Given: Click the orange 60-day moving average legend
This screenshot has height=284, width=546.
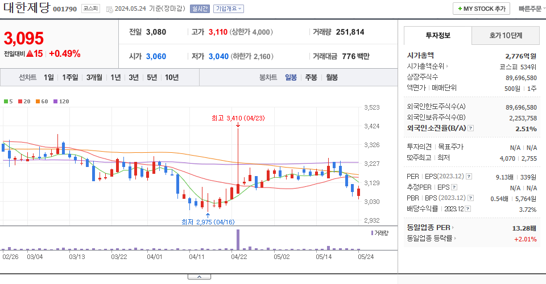Looking at the screenshot, I should pyautogui.click(x=42, y=102).
